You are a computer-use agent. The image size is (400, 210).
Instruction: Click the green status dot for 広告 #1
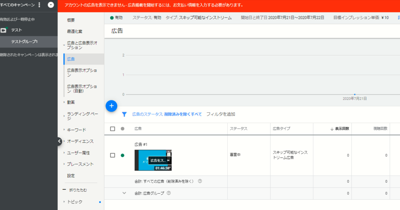[x=122, y=155]
